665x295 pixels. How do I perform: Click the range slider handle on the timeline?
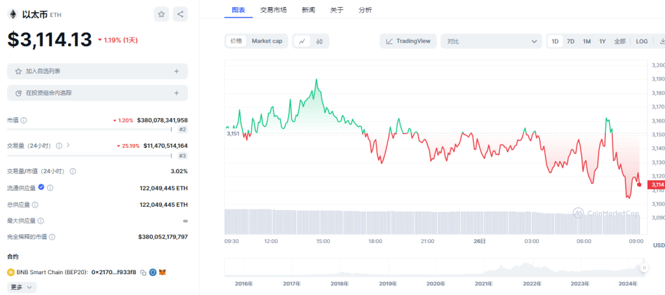pos(644,267)
